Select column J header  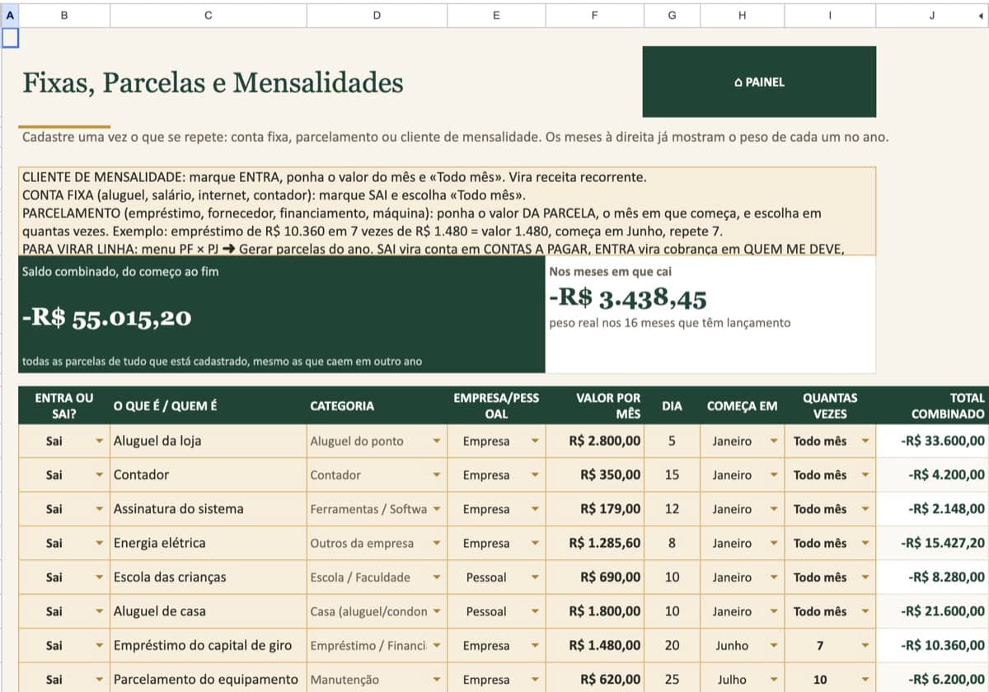tap(931, 14)
